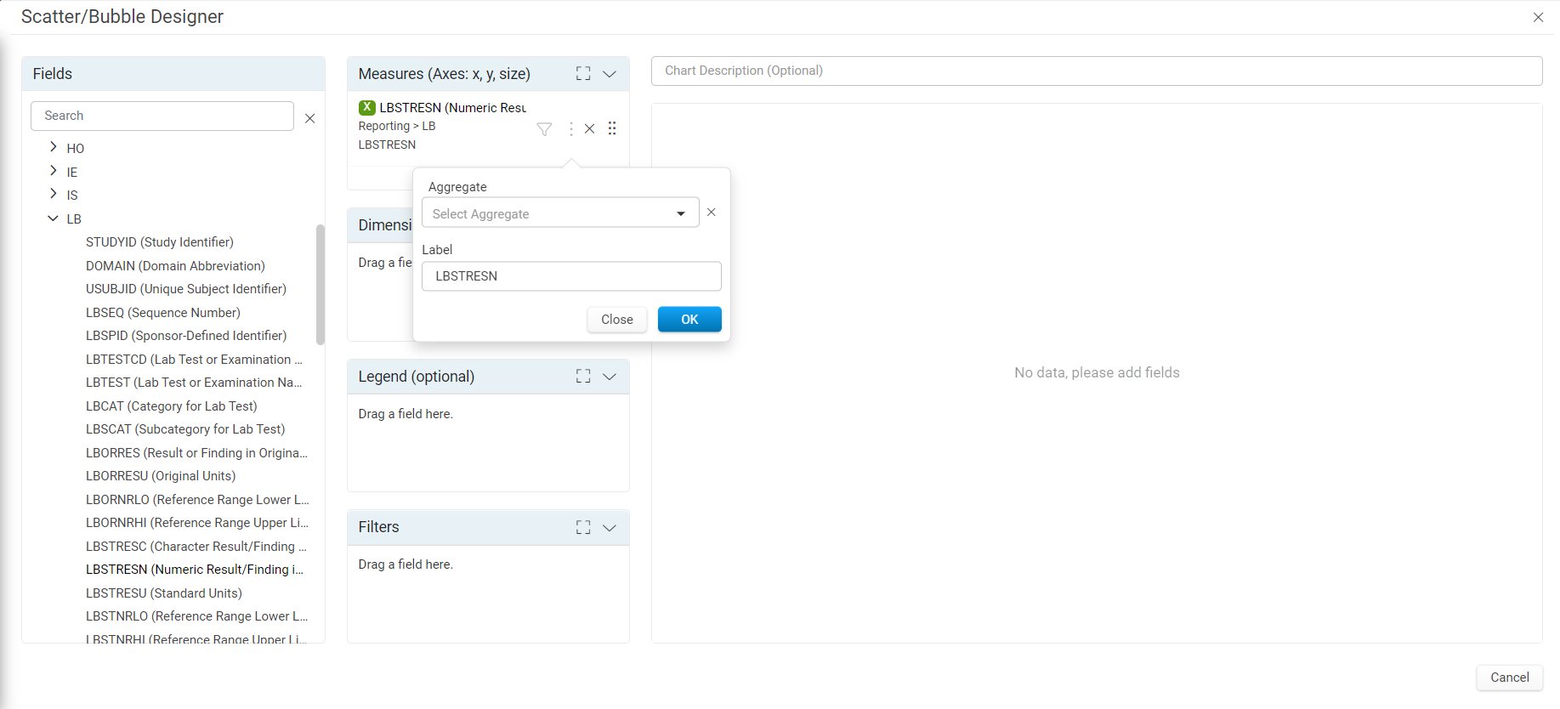Remove the LBSTRESN measure with its X icon
1560x709 pixels.
click(x=589, y=129)
